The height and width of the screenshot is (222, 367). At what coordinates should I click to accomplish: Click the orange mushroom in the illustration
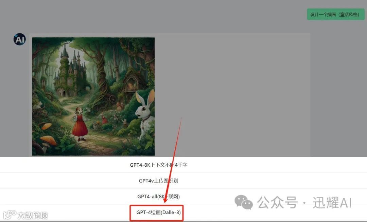click(x=49, y=140)
